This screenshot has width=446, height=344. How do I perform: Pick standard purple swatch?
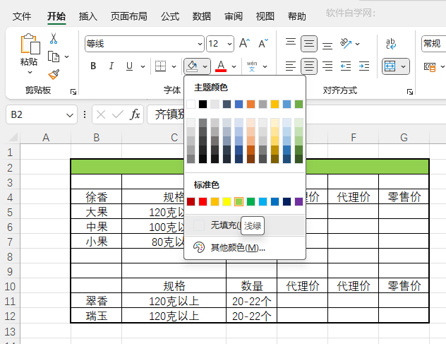coord(299,201)
